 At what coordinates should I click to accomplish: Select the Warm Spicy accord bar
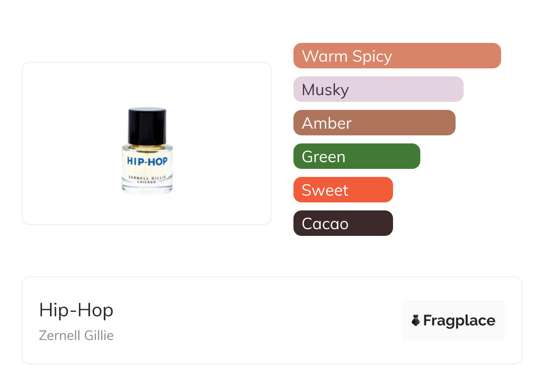(397, 56)
